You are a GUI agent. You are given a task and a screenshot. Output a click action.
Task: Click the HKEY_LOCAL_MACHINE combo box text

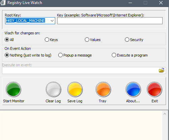pos(25,21)
